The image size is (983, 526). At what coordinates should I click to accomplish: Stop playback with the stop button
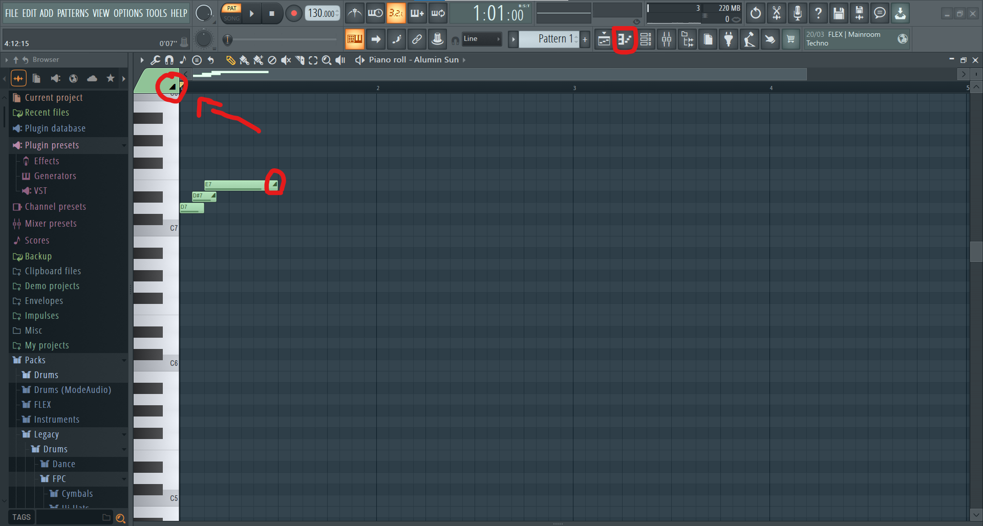[272, 13]
